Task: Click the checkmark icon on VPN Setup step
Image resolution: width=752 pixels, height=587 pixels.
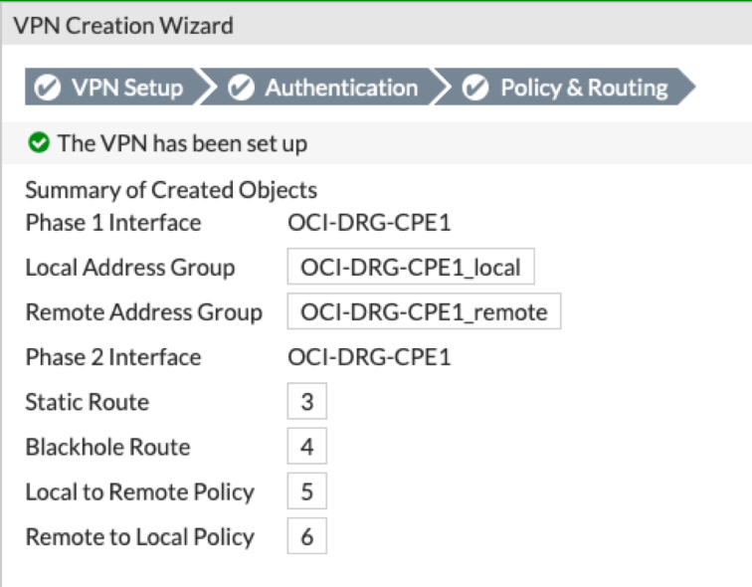Action: [48, 88]
